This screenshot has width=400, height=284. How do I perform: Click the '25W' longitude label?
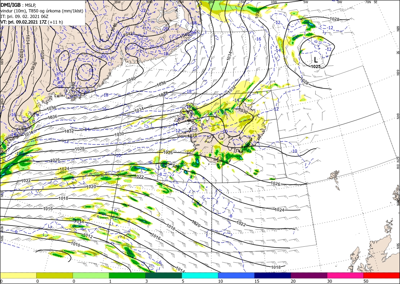point(180,2)
